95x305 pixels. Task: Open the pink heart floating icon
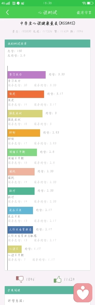(x=83, y=293)
